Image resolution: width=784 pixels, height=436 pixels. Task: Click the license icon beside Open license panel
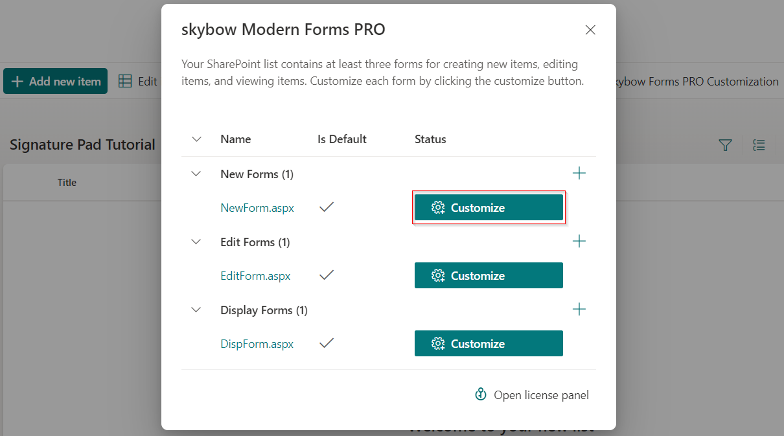click(x=481, y=395)
